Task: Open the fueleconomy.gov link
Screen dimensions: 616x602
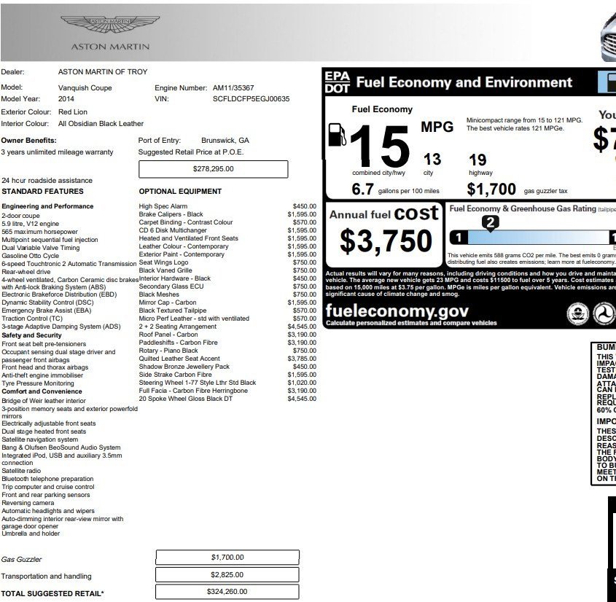Action: click(397, 311)
